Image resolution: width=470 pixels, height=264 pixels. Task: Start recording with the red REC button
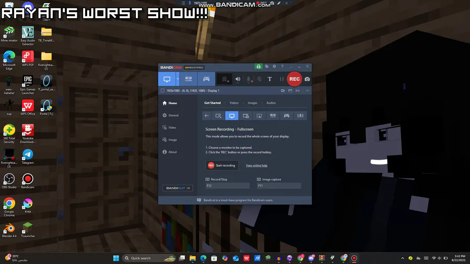coord(295,79)
